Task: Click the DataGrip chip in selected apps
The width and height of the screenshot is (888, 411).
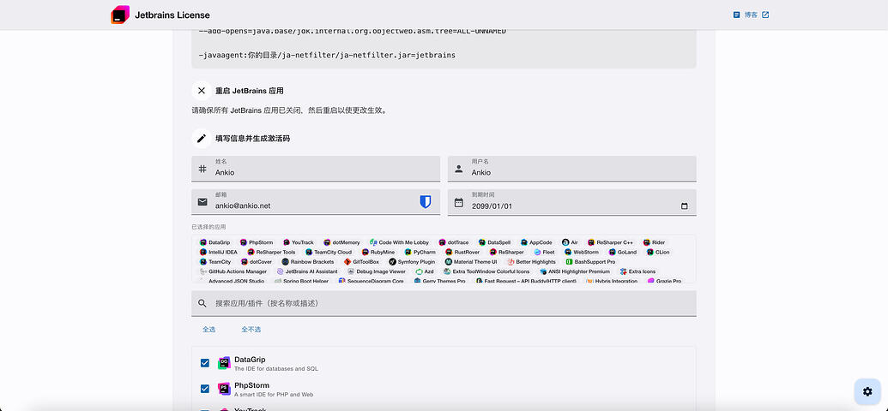Action: point(215,242)
